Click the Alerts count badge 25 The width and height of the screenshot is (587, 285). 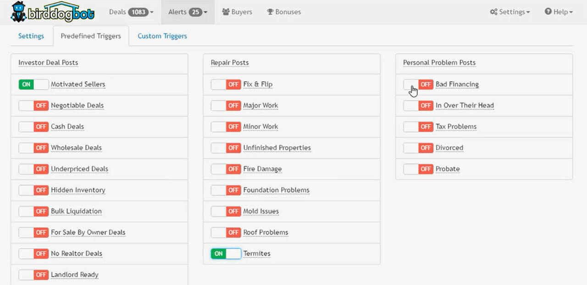point(196,12)
